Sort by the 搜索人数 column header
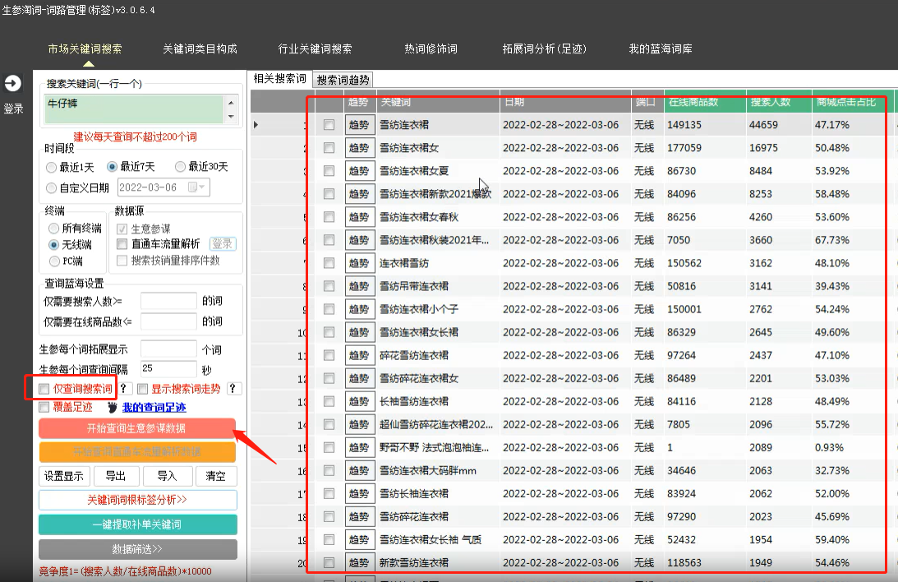The image size is (898, 582). pyautogui.click(x=779, y=102)
